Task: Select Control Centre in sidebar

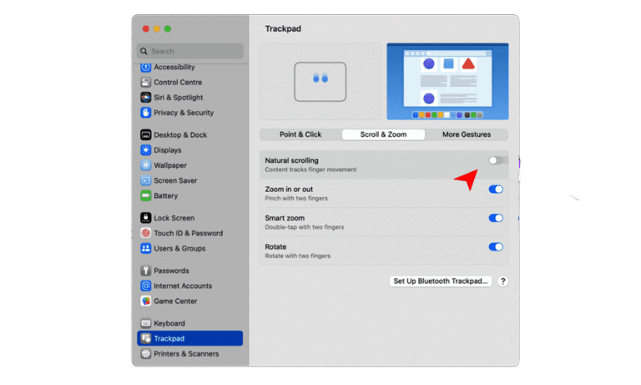Action: point(177,83)
